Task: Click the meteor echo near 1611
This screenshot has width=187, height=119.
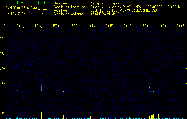Action: click(18, 90)
